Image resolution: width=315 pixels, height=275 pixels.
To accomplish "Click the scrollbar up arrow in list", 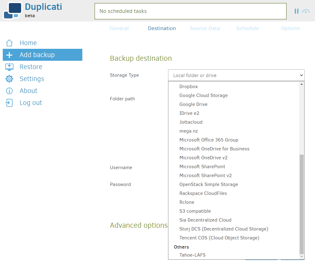I will pyautogui.click(x=302, y=84).
